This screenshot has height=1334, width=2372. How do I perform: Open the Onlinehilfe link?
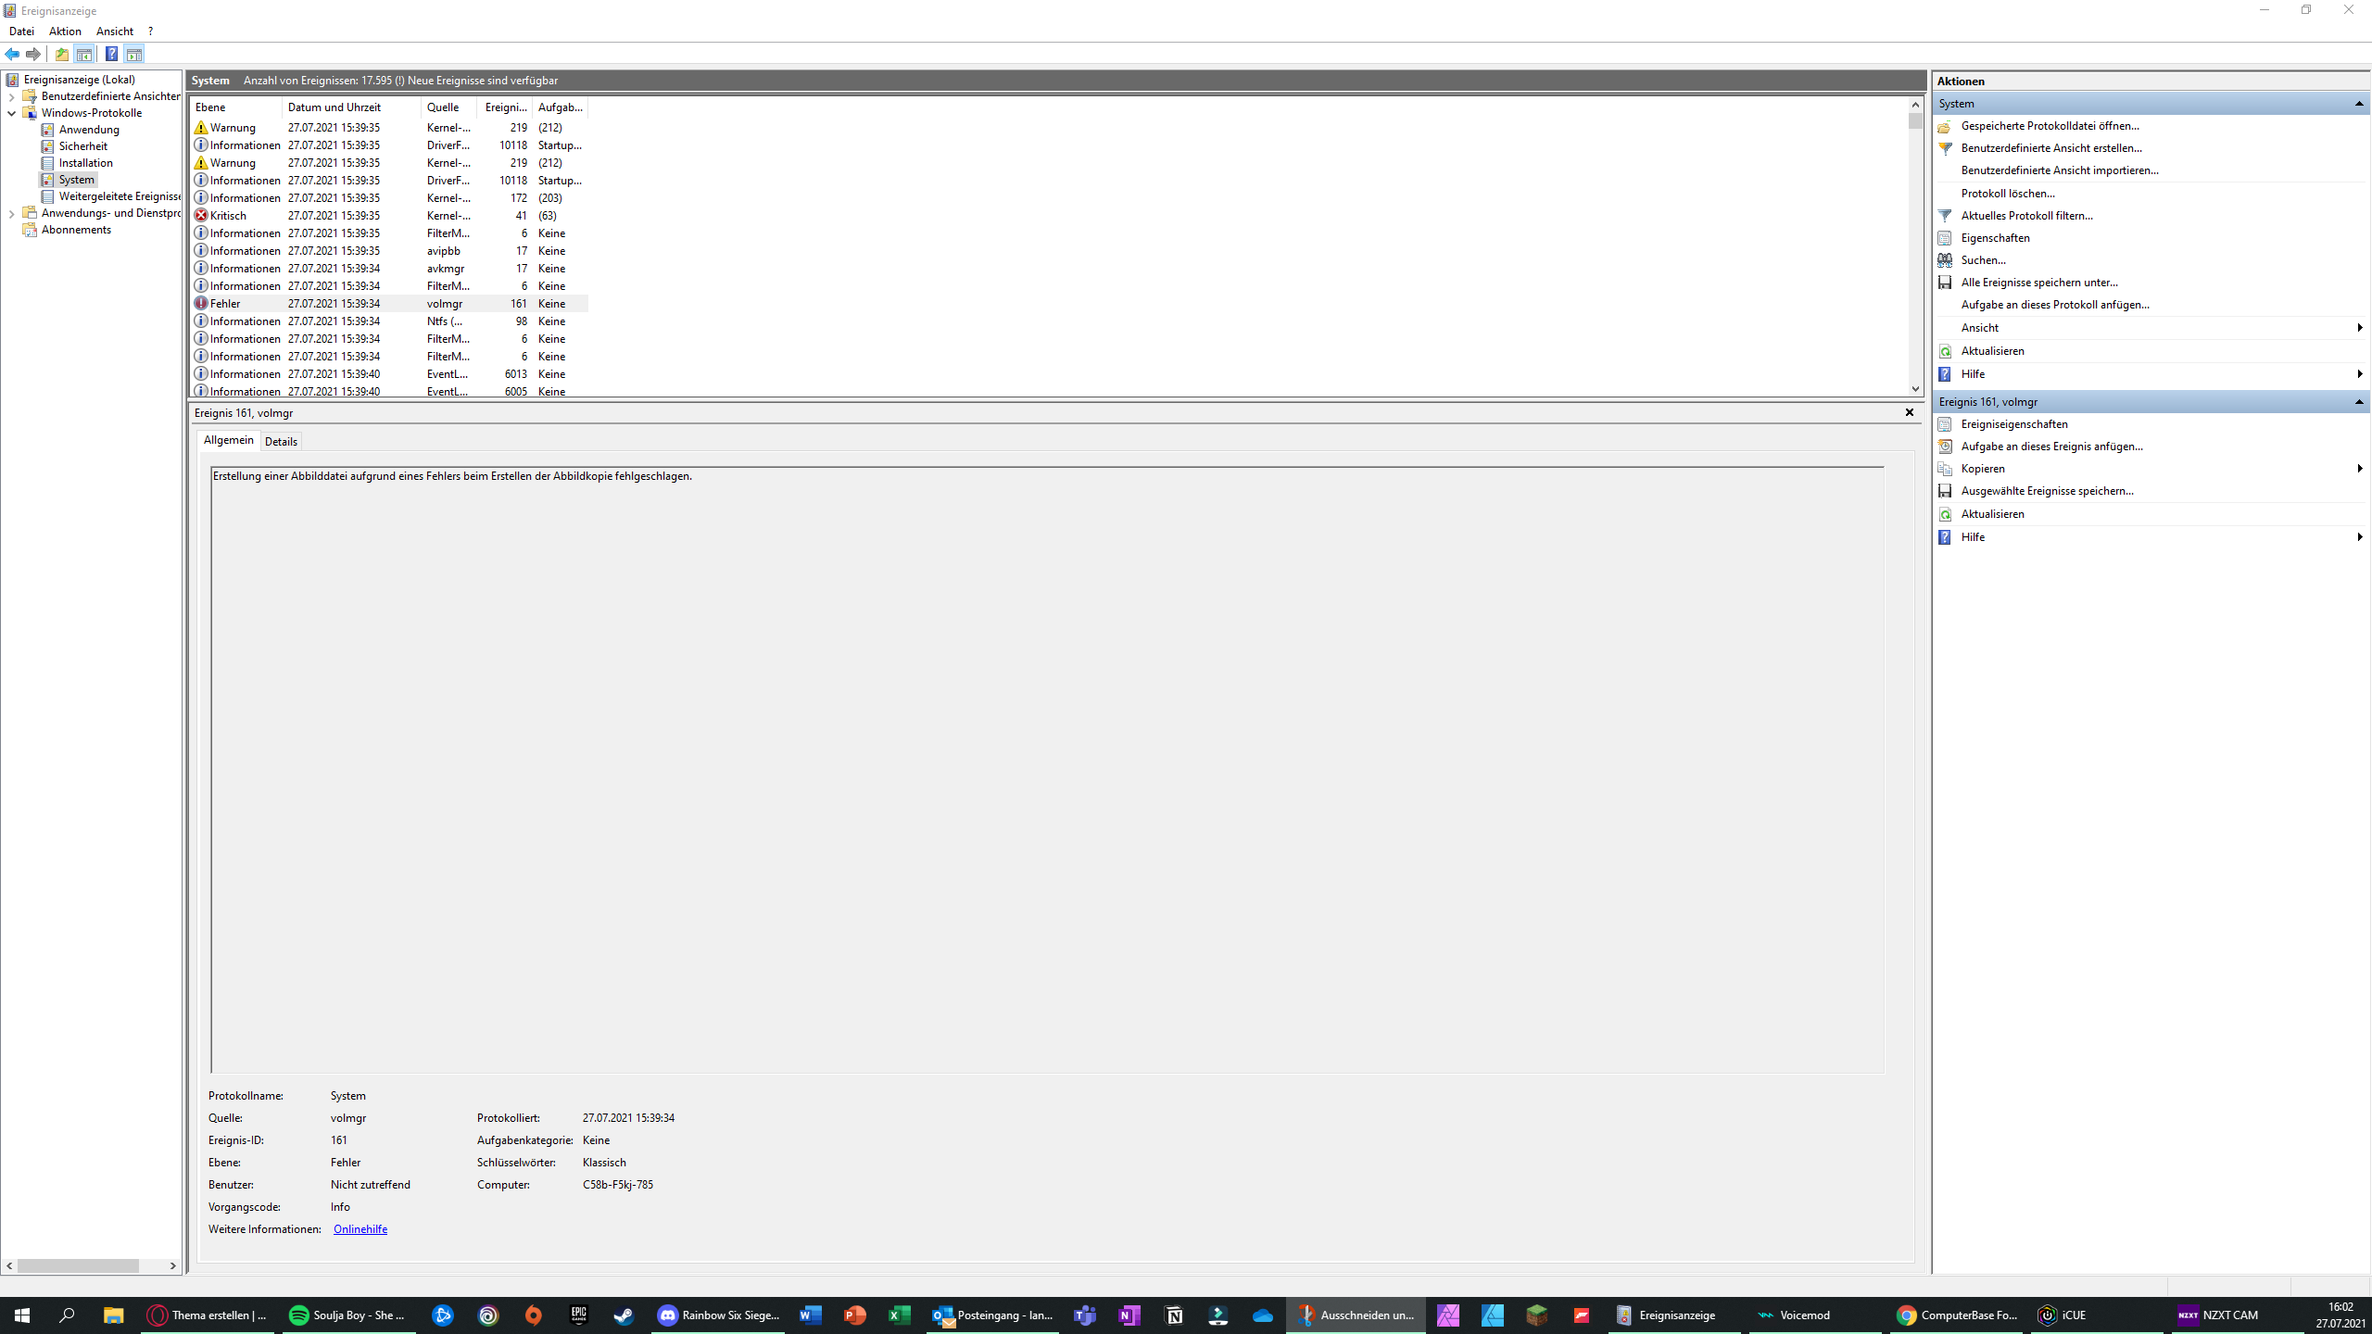[360, 1229]
